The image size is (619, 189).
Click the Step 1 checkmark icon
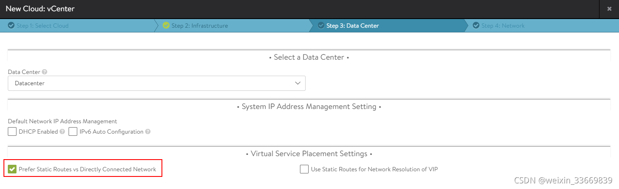click(11, 26)
